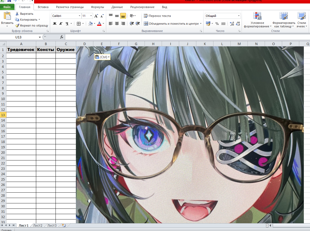Open Format as Table (Форматировать как таблицу)

[284, 20]
